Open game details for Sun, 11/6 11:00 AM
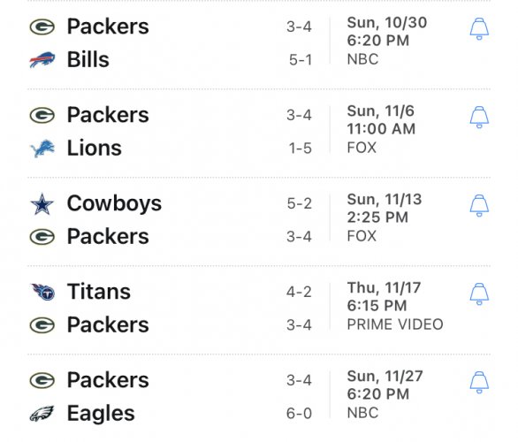The image size is (518, 442). (381, 129)
